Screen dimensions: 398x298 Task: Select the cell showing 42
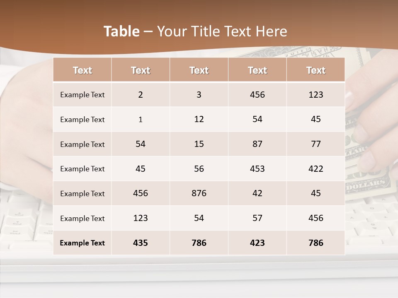coord(257,193)
